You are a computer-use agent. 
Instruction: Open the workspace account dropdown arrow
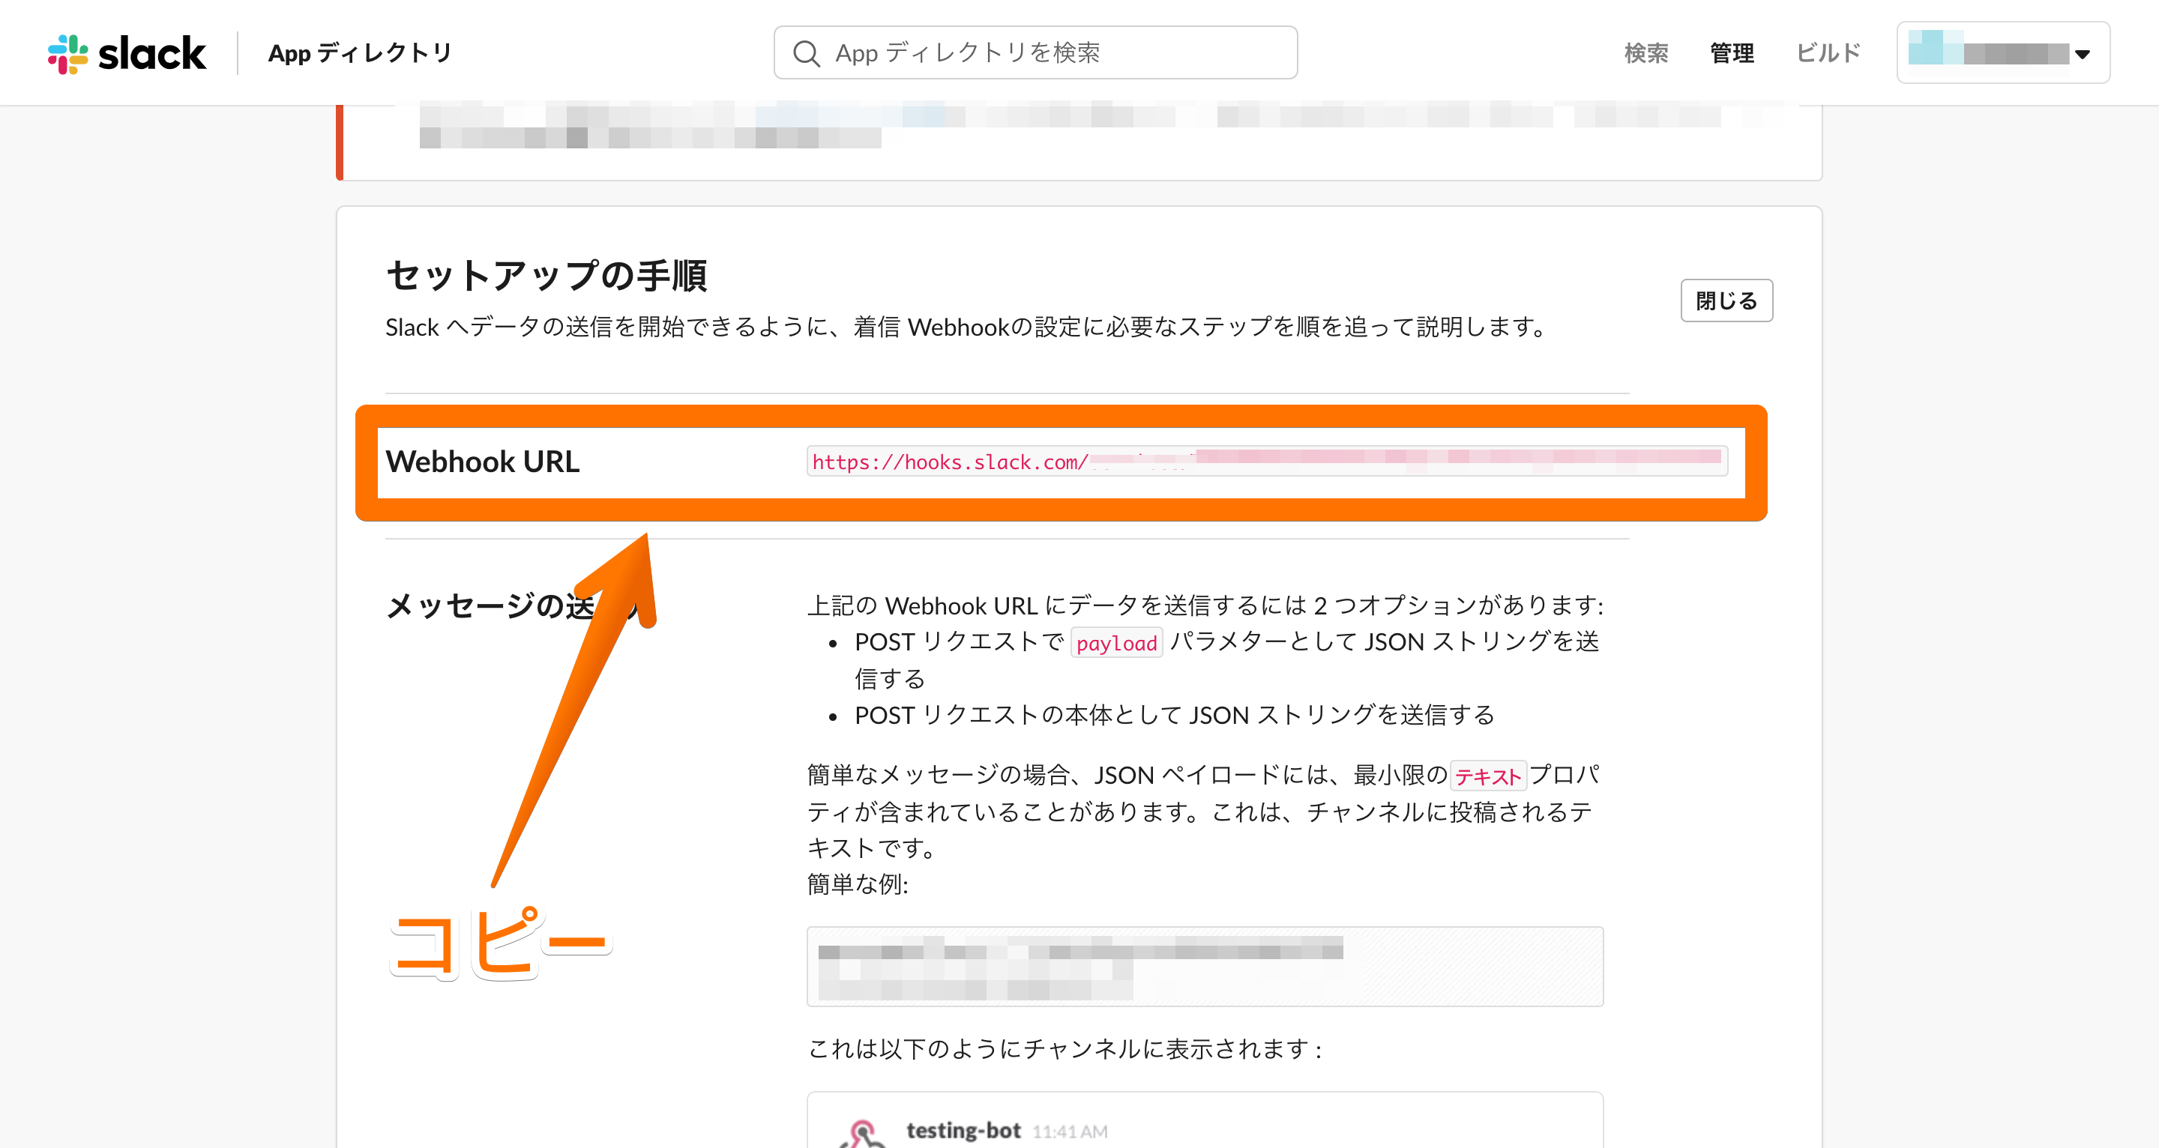click(2082, 55)
